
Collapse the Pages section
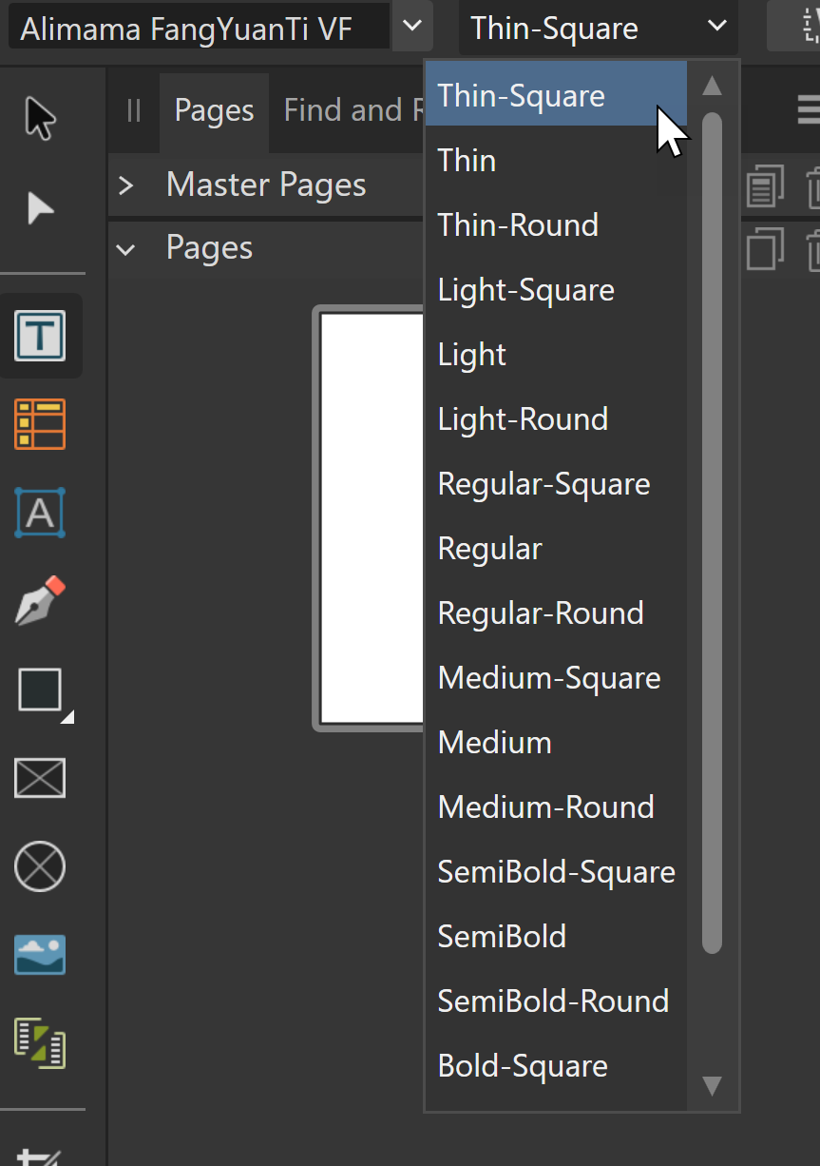point(125,249)
